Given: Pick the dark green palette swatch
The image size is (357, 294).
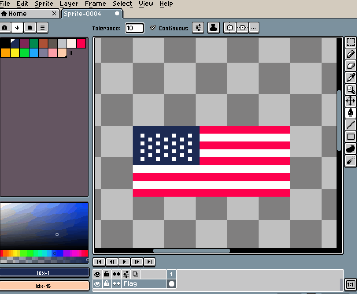Looking at the screenshot, I should tap(34, 43).
